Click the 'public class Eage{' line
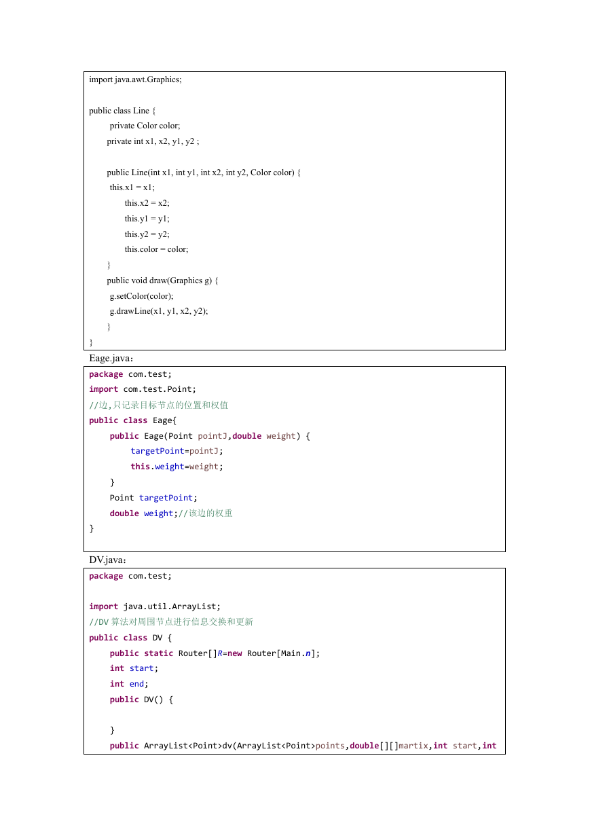 click(x=132, y=420)
